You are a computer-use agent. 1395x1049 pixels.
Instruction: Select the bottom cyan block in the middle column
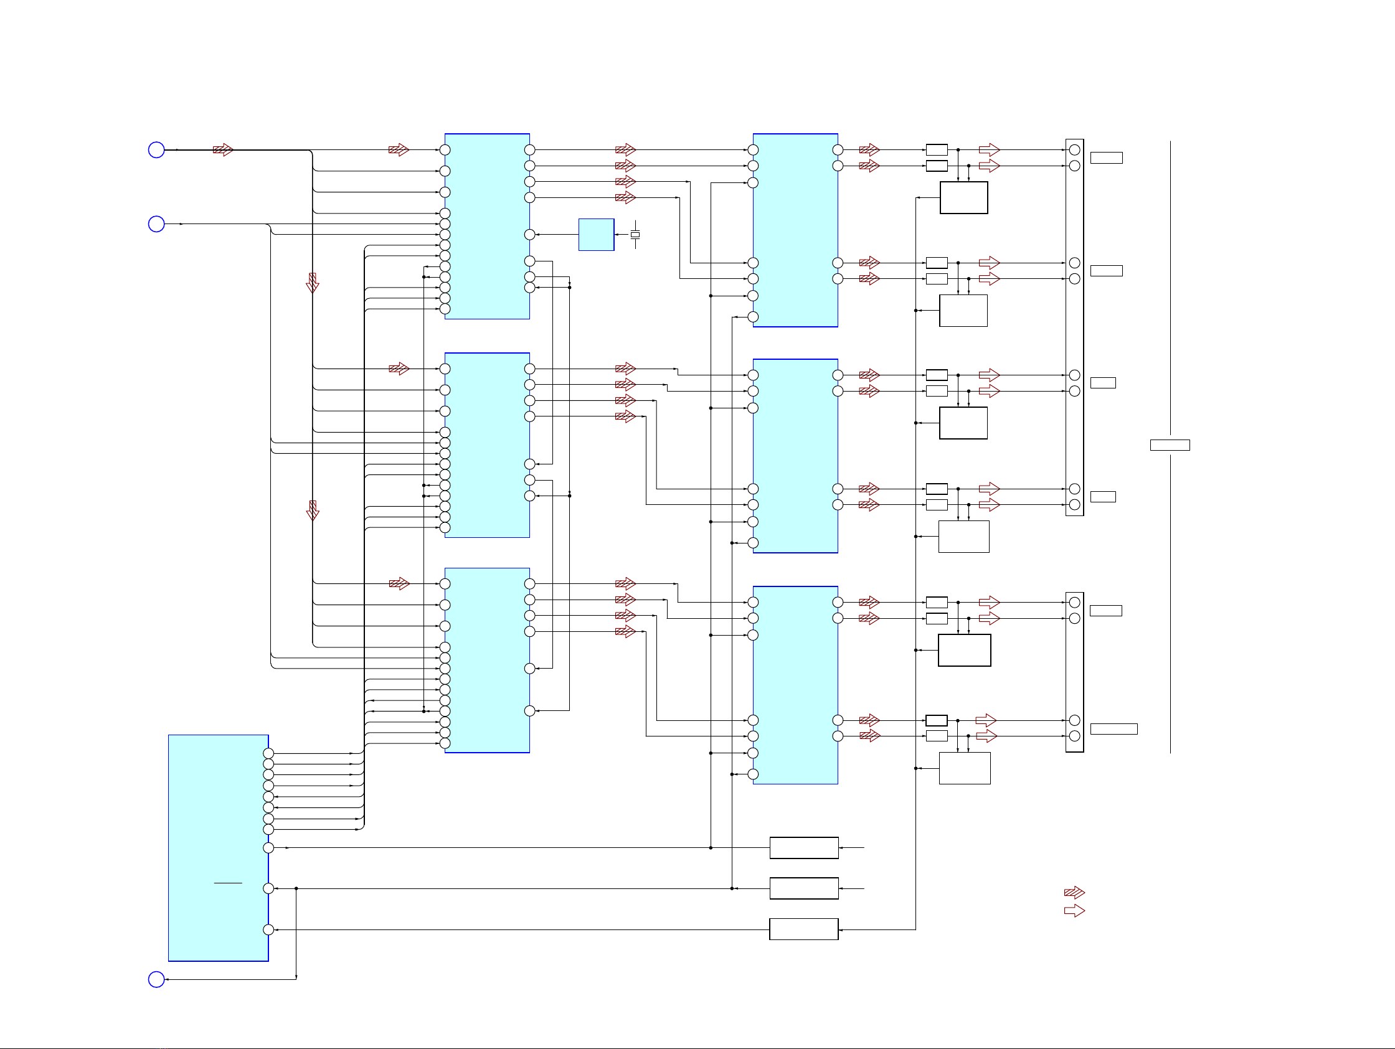[x=487, y=660]
